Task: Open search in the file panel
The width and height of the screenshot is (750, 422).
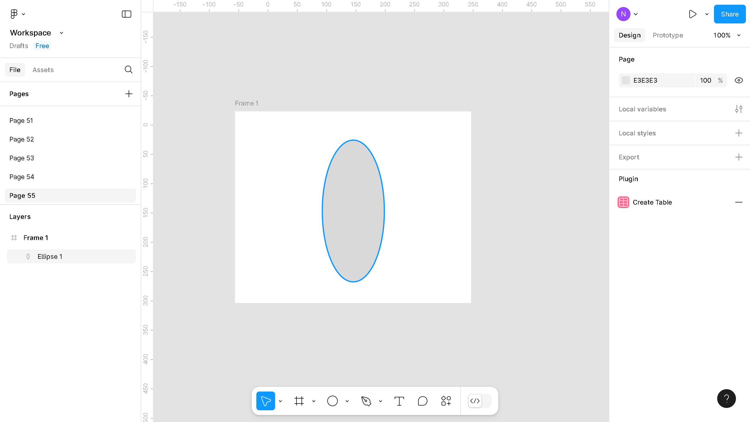Action: point(128,69)
